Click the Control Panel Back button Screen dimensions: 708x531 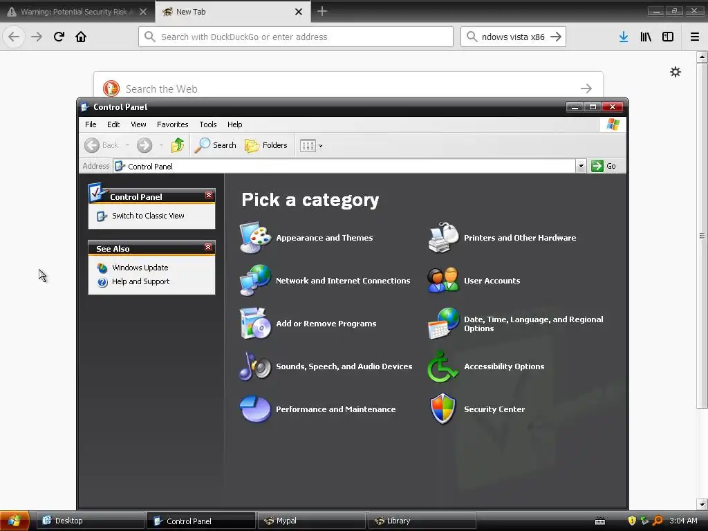tap(102, 145)
